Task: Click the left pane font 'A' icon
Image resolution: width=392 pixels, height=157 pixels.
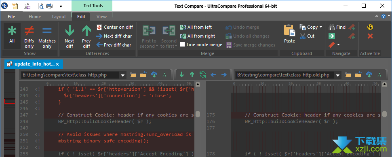Action: [x=164, y=74]
